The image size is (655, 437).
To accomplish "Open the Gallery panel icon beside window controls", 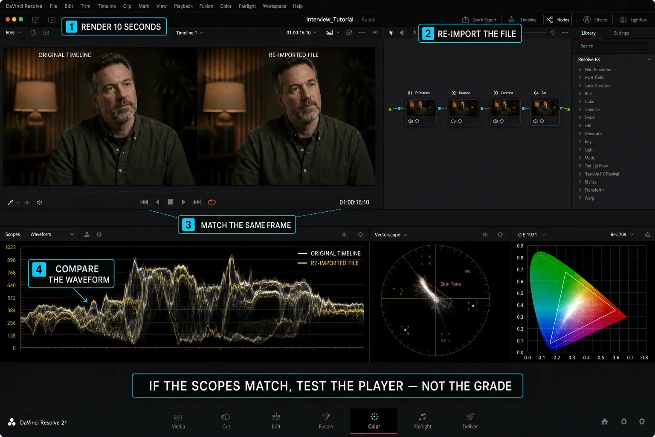I will (x=36, y=20).
